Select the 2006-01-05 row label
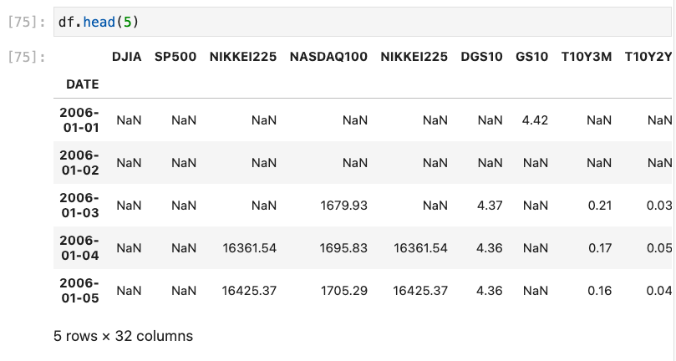 79,290
